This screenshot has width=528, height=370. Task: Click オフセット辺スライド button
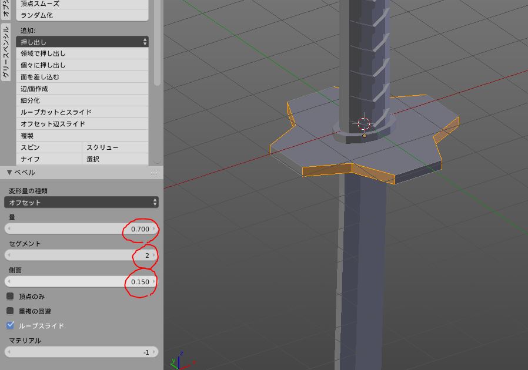tap(82, 124)
